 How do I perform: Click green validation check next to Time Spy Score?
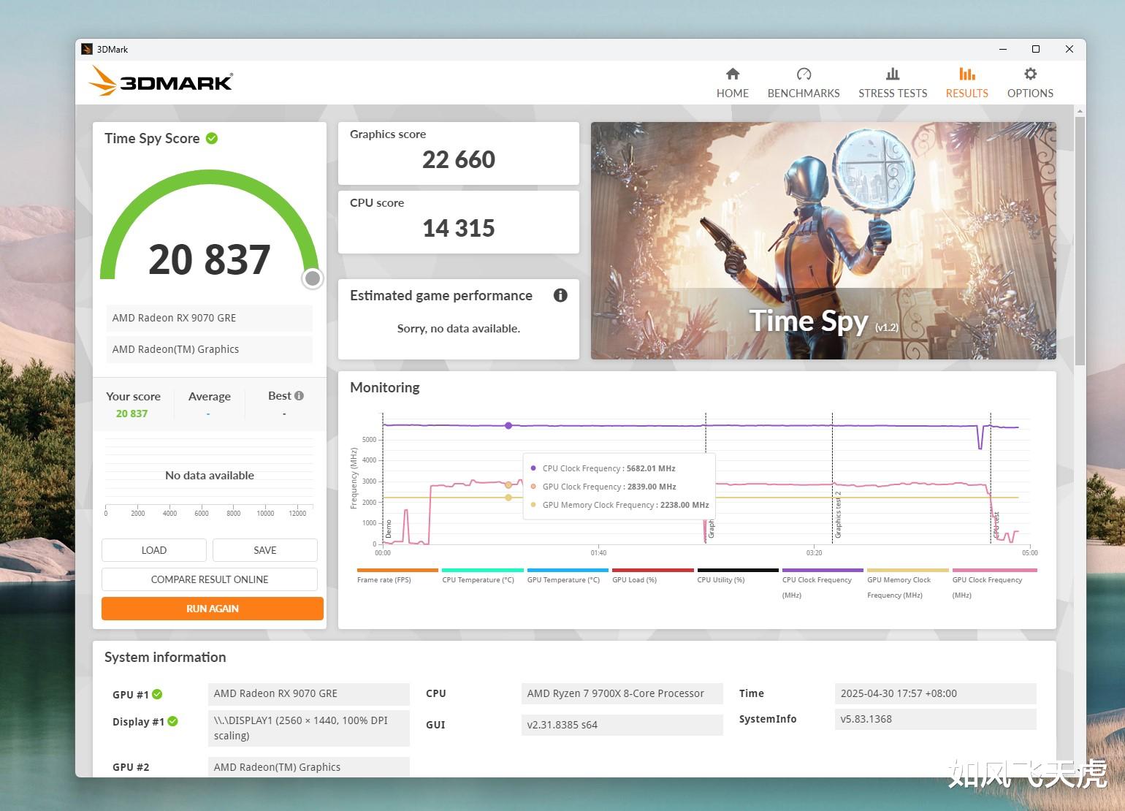pos(212,138)
